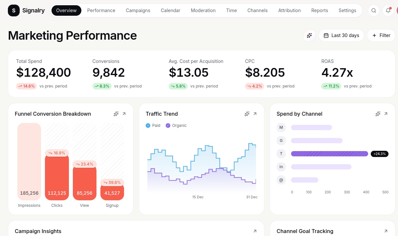Click the View funnel bar 85,256

pos(85,183)
